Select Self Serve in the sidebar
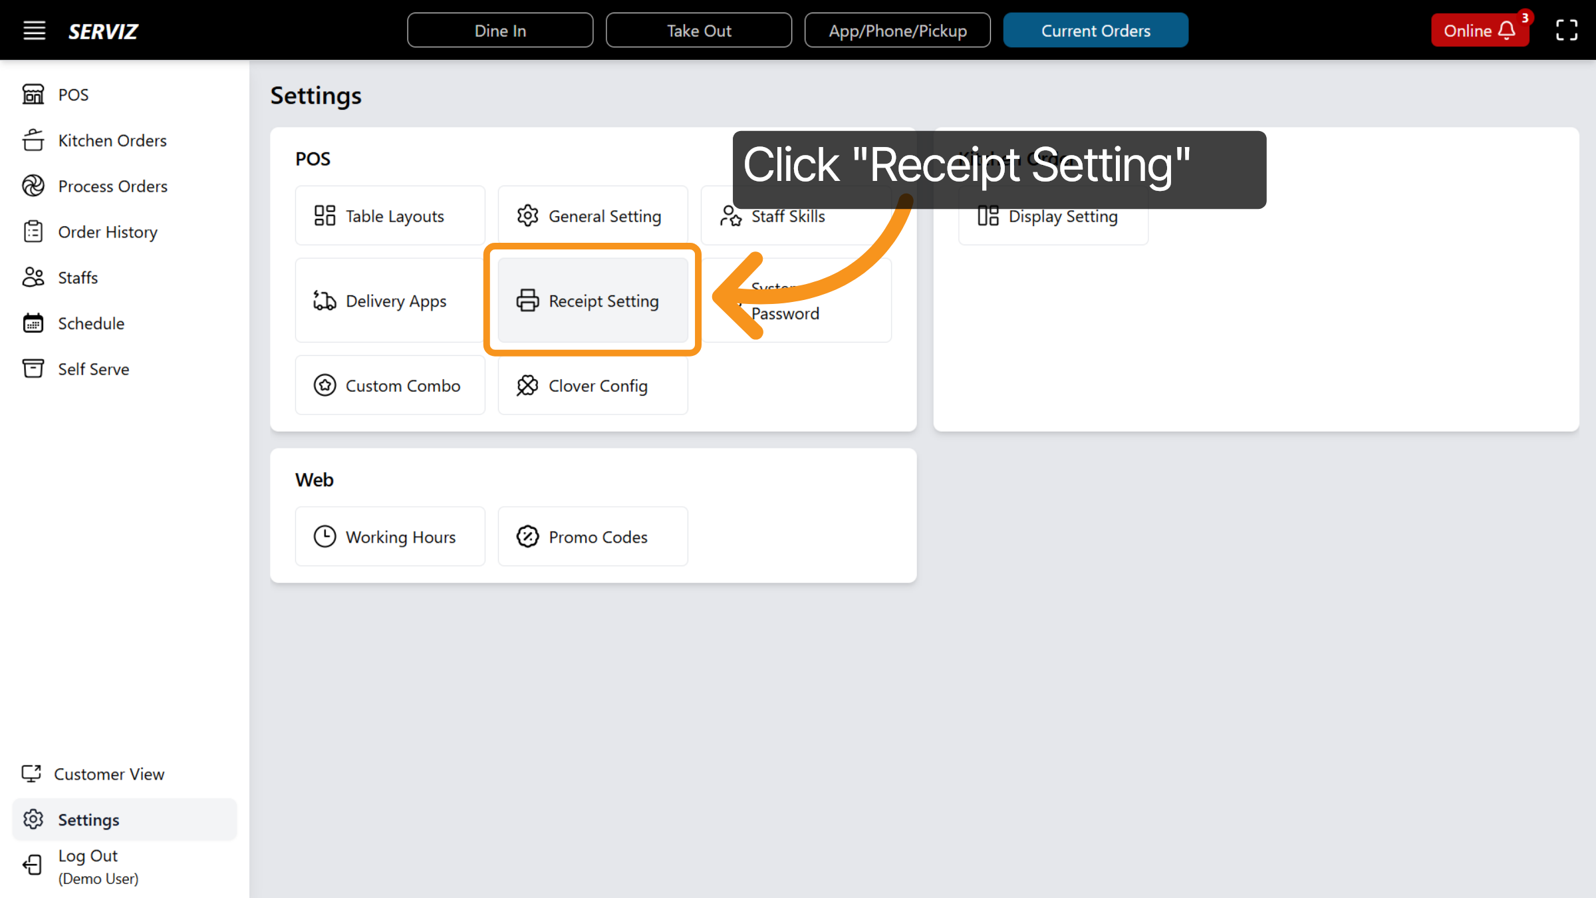Viewport: 1596px width, 898px height. 93,369
